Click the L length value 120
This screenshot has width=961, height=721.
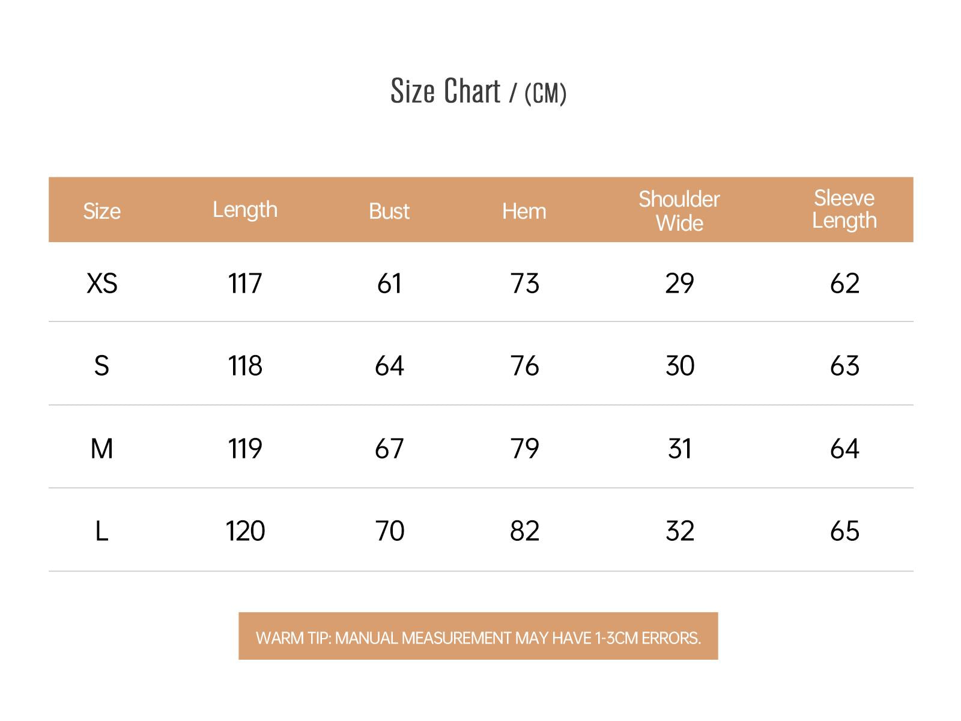(245, 531)
